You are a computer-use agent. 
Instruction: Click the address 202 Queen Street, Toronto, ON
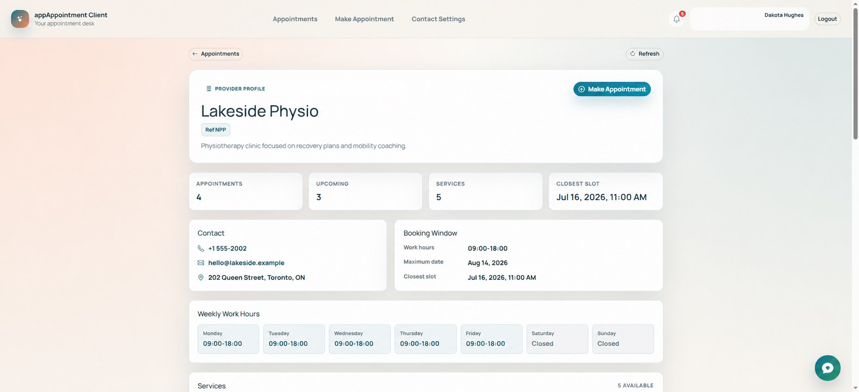pos(257,277)
